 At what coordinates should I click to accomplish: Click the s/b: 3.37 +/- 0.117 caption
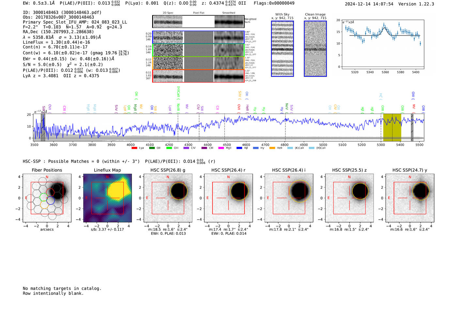click(x=107, y=229)
